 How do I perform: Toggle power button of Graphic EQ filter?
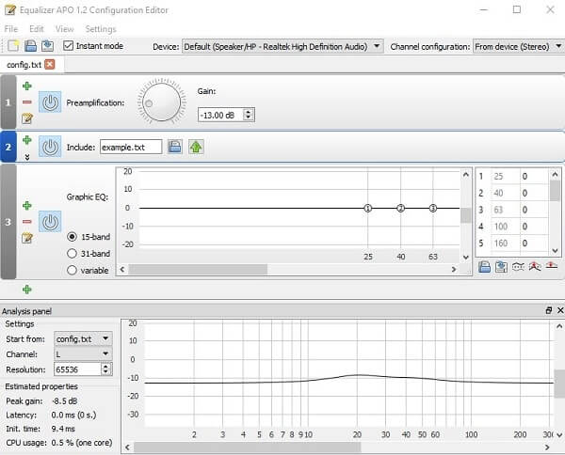[50, 222]
